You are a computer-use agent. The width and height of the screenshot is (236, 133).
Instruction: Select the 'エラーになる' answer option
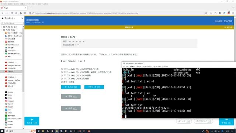(x=62, y=82)
